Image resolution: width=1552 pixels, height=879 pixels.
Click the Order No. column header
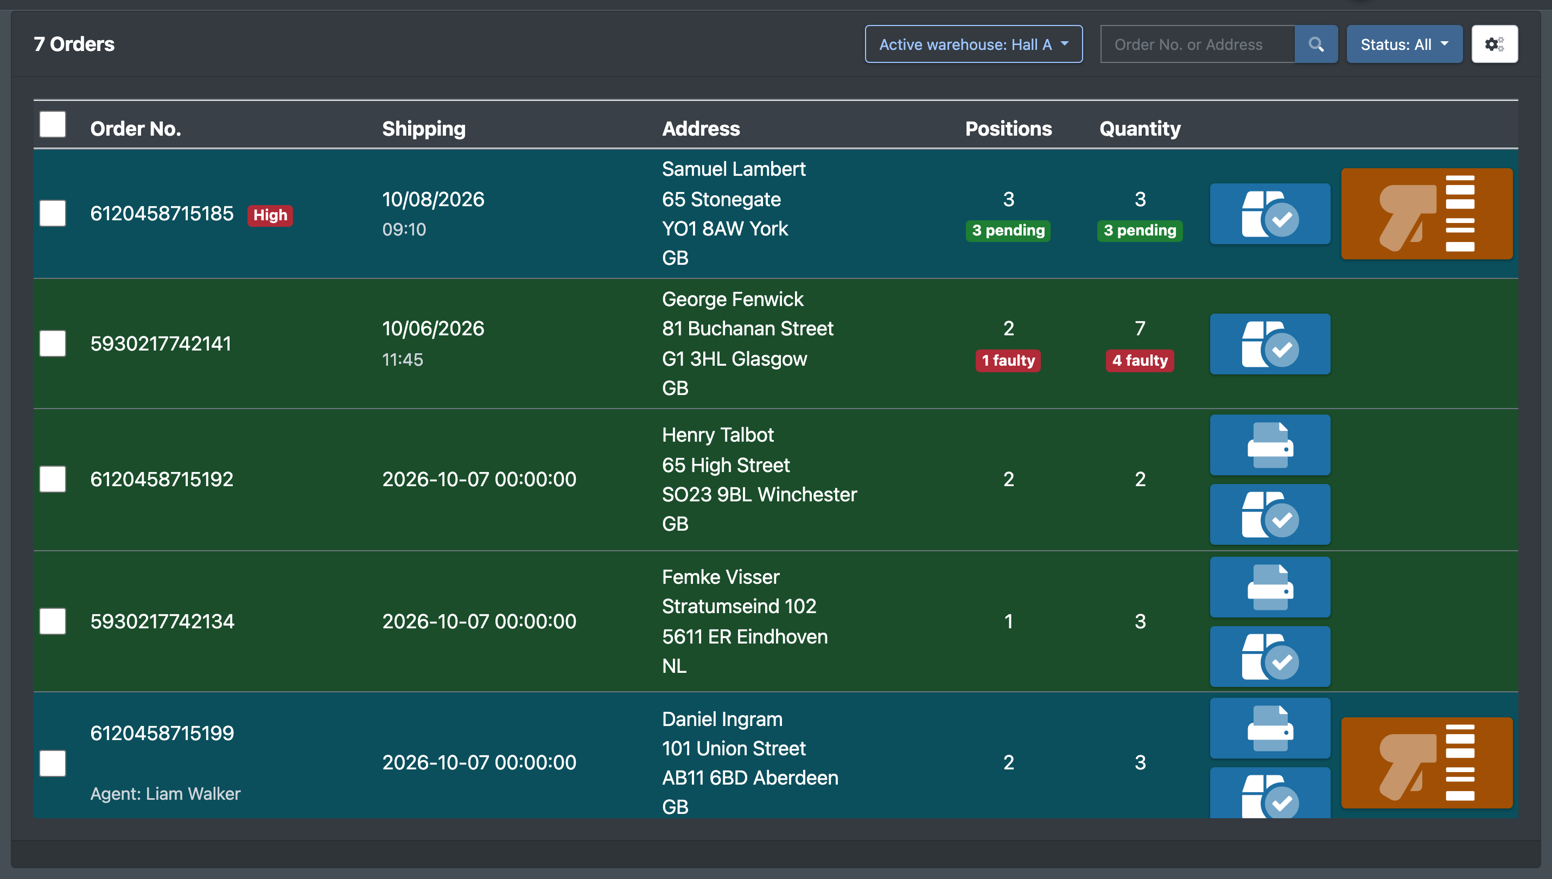coord(136,129)
